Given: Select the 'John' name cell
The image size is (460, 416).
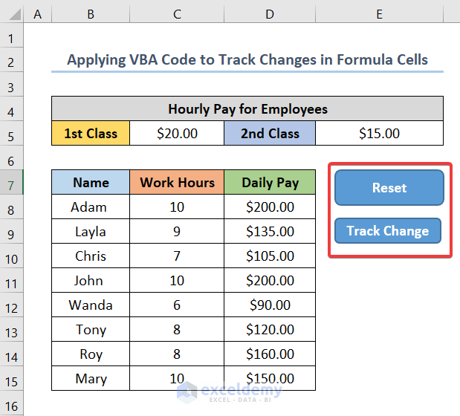Looking at the screenshot, I should pyautogui.click(x=91, y=280).
